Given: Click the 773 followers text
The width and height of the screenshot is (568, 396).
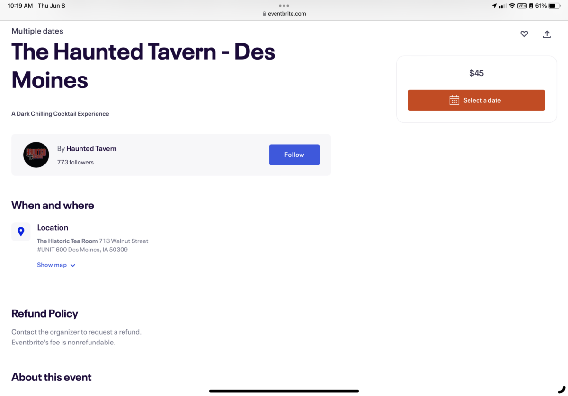Looking at the screenshot, I should tap(75, 162).
